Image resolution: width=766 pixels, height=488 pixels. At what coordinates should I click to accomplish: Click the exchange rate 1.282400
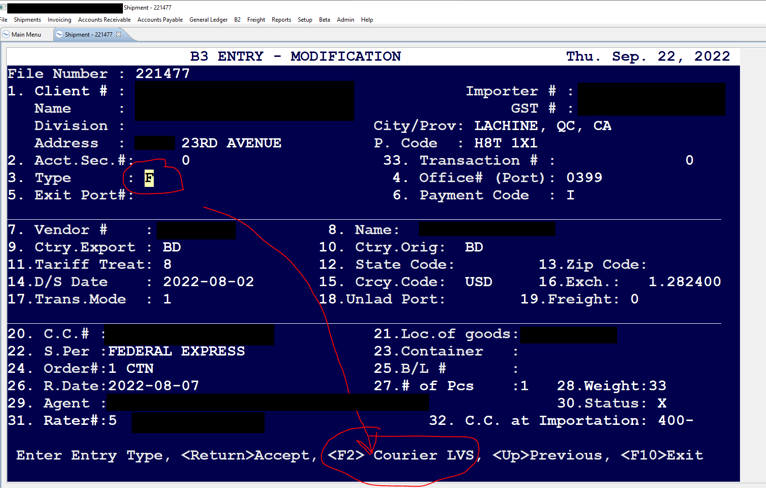coord(685,282)
